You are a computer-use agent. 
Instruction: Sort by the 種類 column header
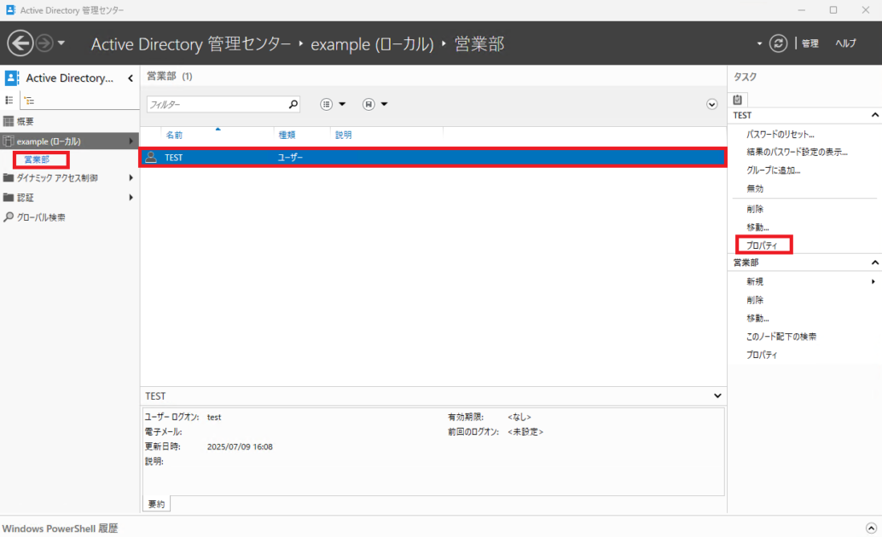[287, 135]
